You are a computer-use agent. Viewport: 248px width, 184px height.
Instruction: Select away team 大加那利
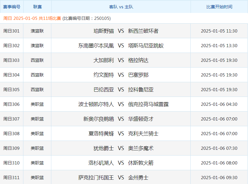click(x=104, y=60)
